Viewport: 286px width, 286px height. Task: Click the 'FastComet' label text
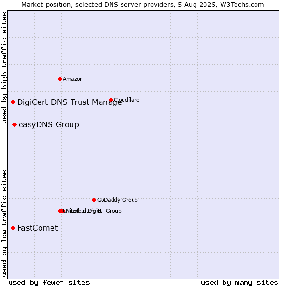click(37, 228)
